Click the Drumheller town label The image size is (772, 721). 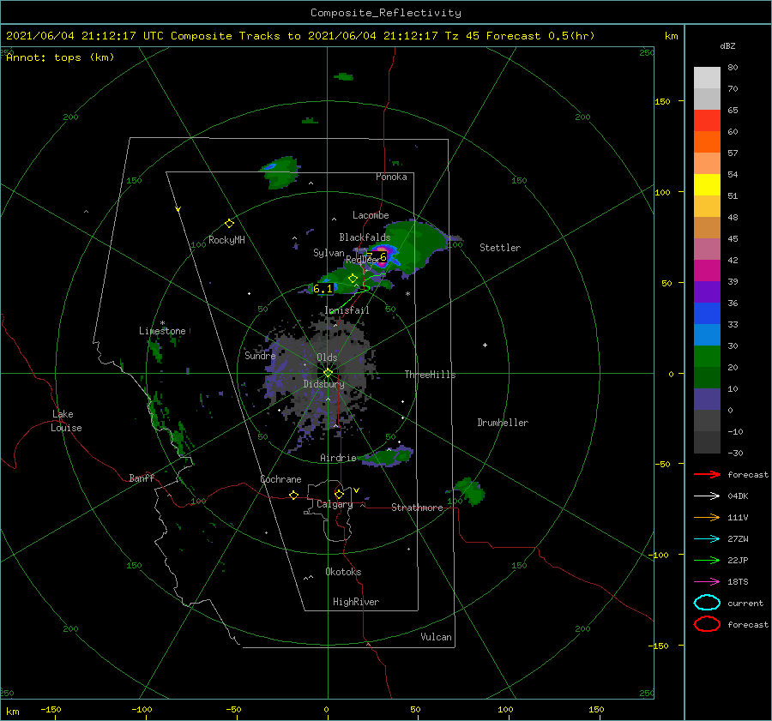coord(503,423)
